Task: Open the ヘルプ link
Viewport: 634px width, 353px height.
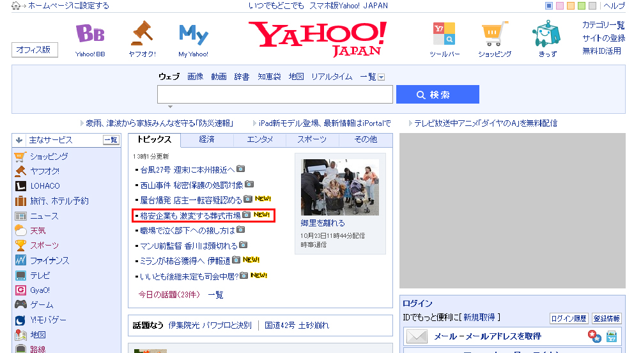Action: coord(614,6)
